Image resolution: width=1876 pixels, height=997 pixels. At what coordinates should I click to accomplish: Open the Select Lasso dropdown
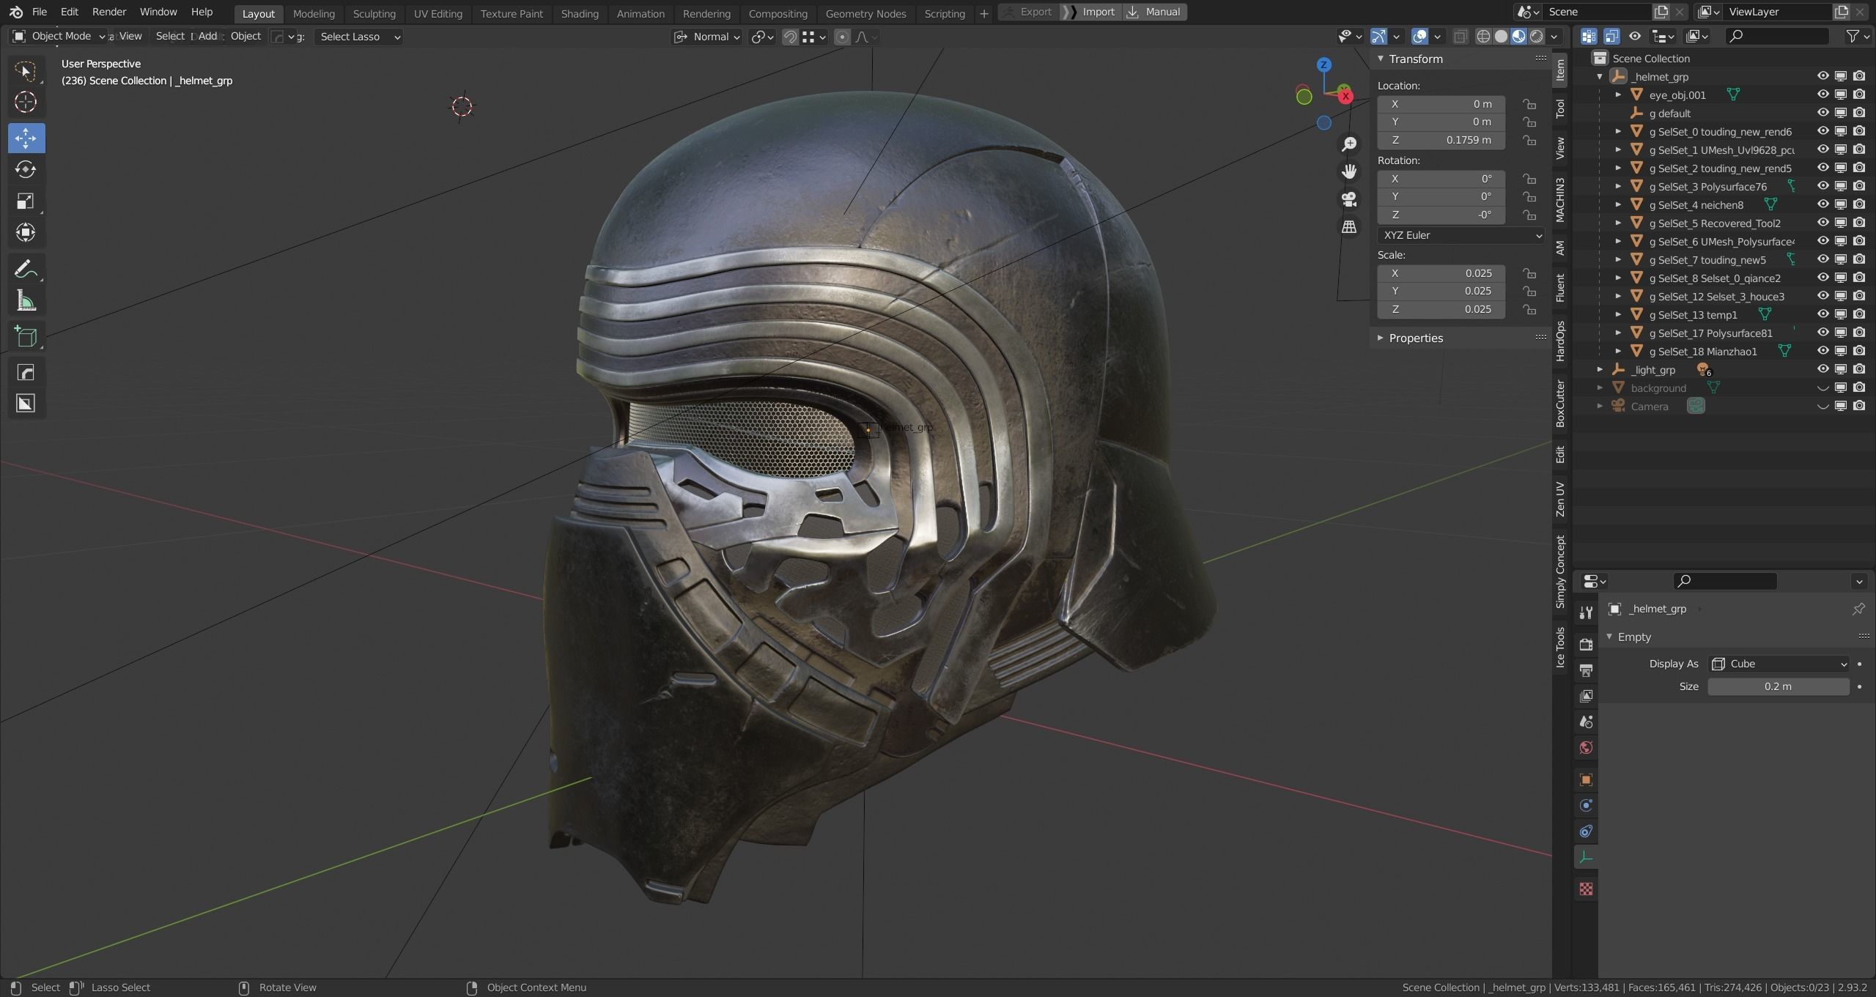(359, 37)
